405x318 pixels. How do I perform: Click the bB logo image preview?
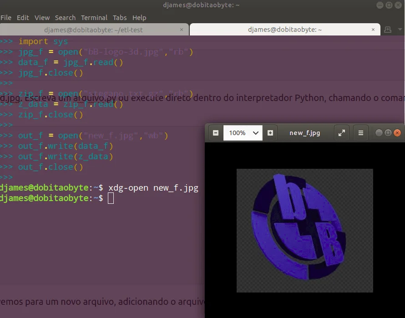(305, 231)
